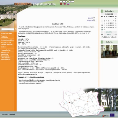Image resolution: width=118 pixels, height=118 pixels.
Task: Click the European Union flag logo
Action: (112, 115)
